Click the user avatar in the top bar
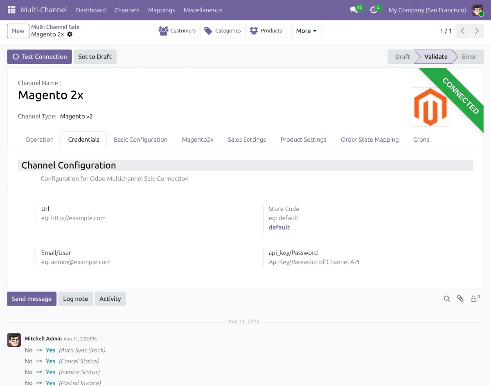This screenshot has height=386, width=491. click(x=477, y=10)
